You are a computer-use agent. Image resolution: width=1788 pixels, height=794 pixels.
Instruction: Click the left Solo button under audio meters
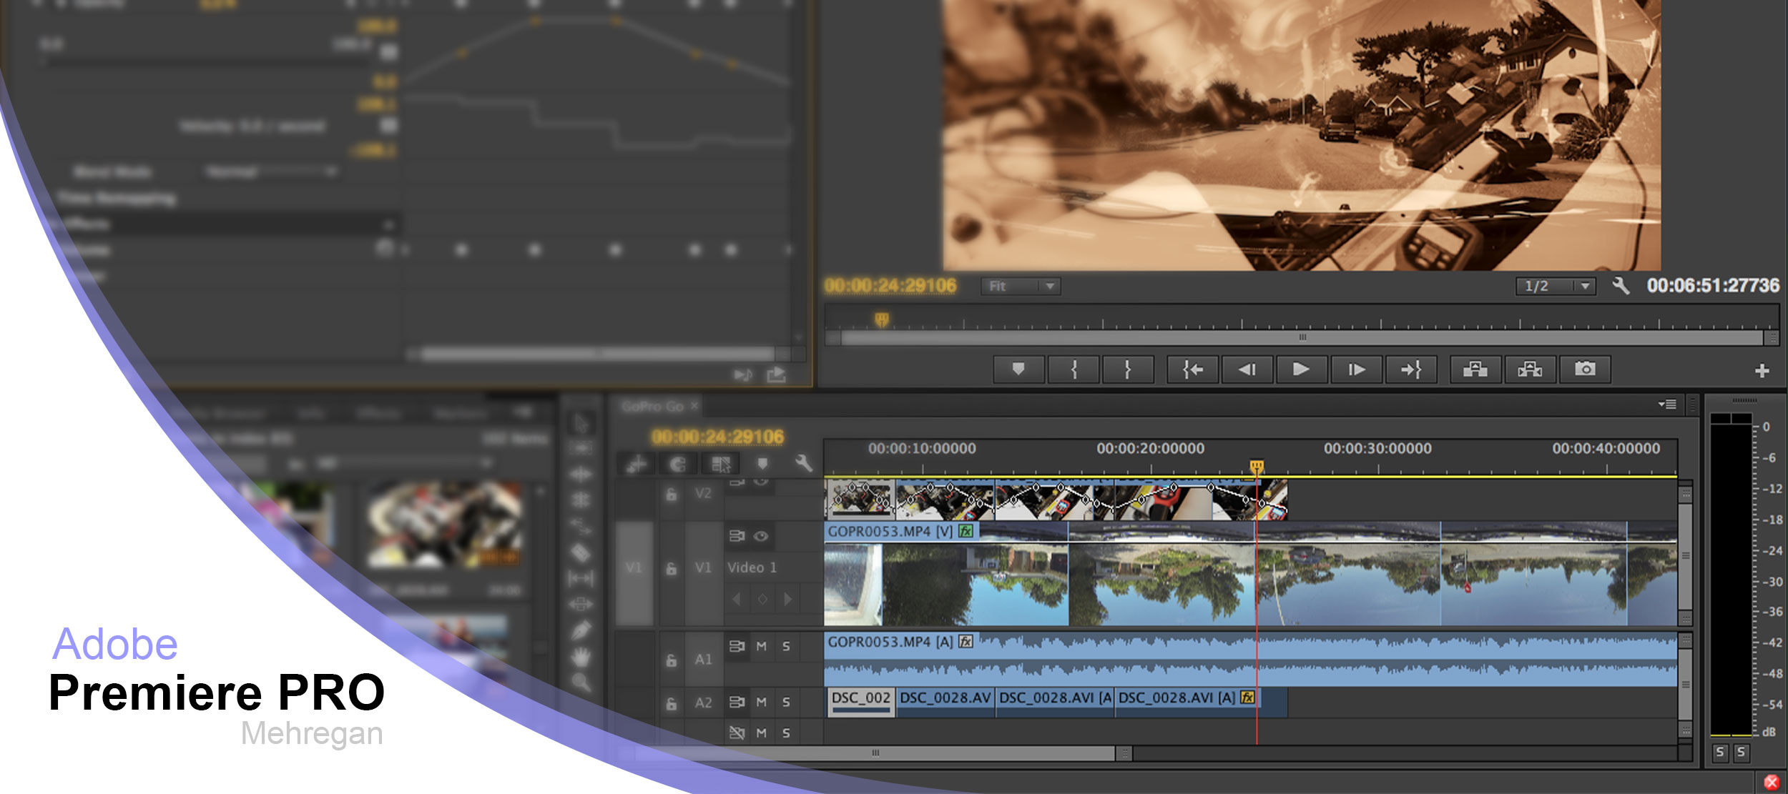pyautogui.click(x=1720, y=752)
